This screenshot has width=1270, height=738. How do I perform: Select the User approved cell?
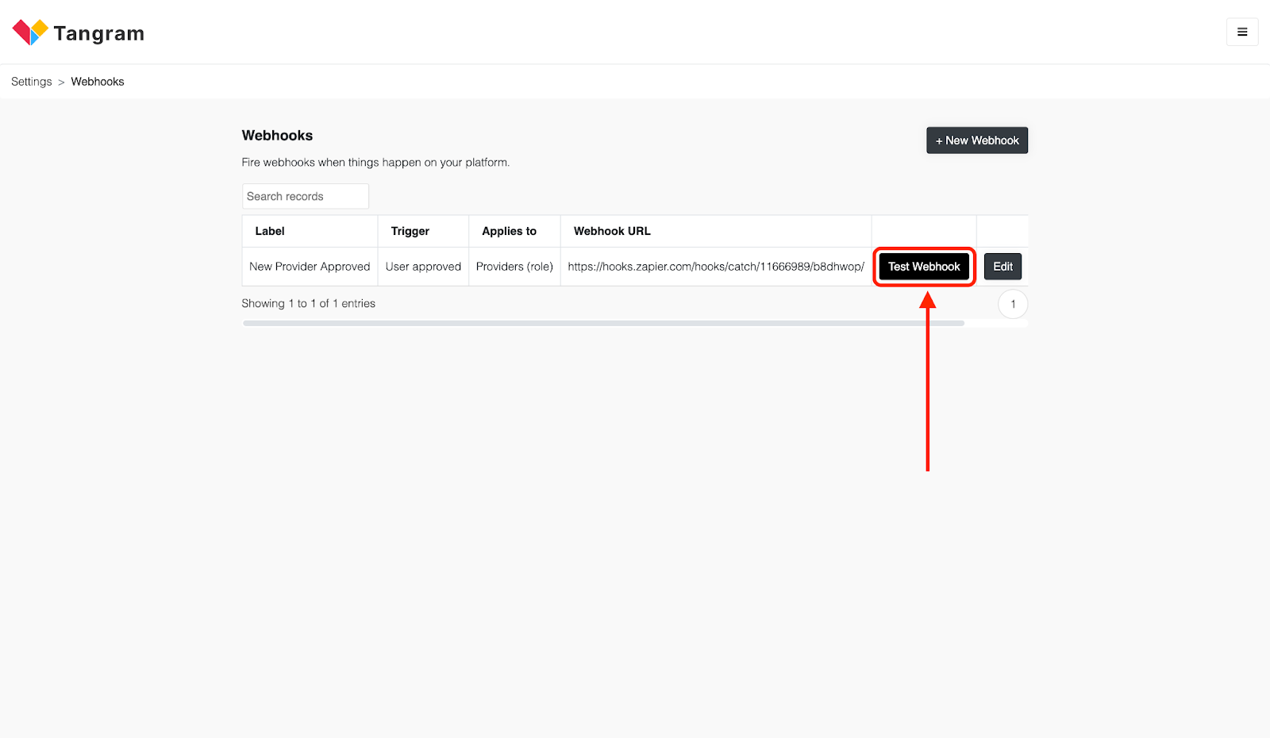[423, 267]
